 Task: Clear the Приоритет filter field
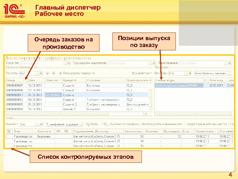[69, 63]
